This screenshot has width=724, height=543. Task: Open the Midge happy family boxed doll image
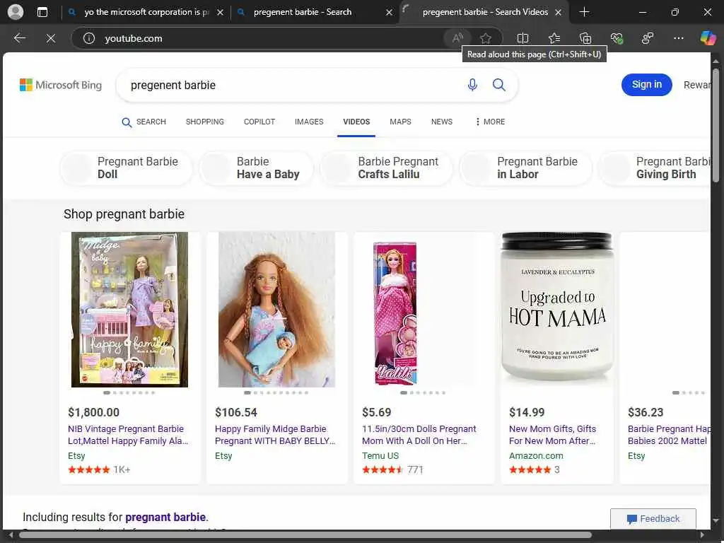tap(130, 310)
